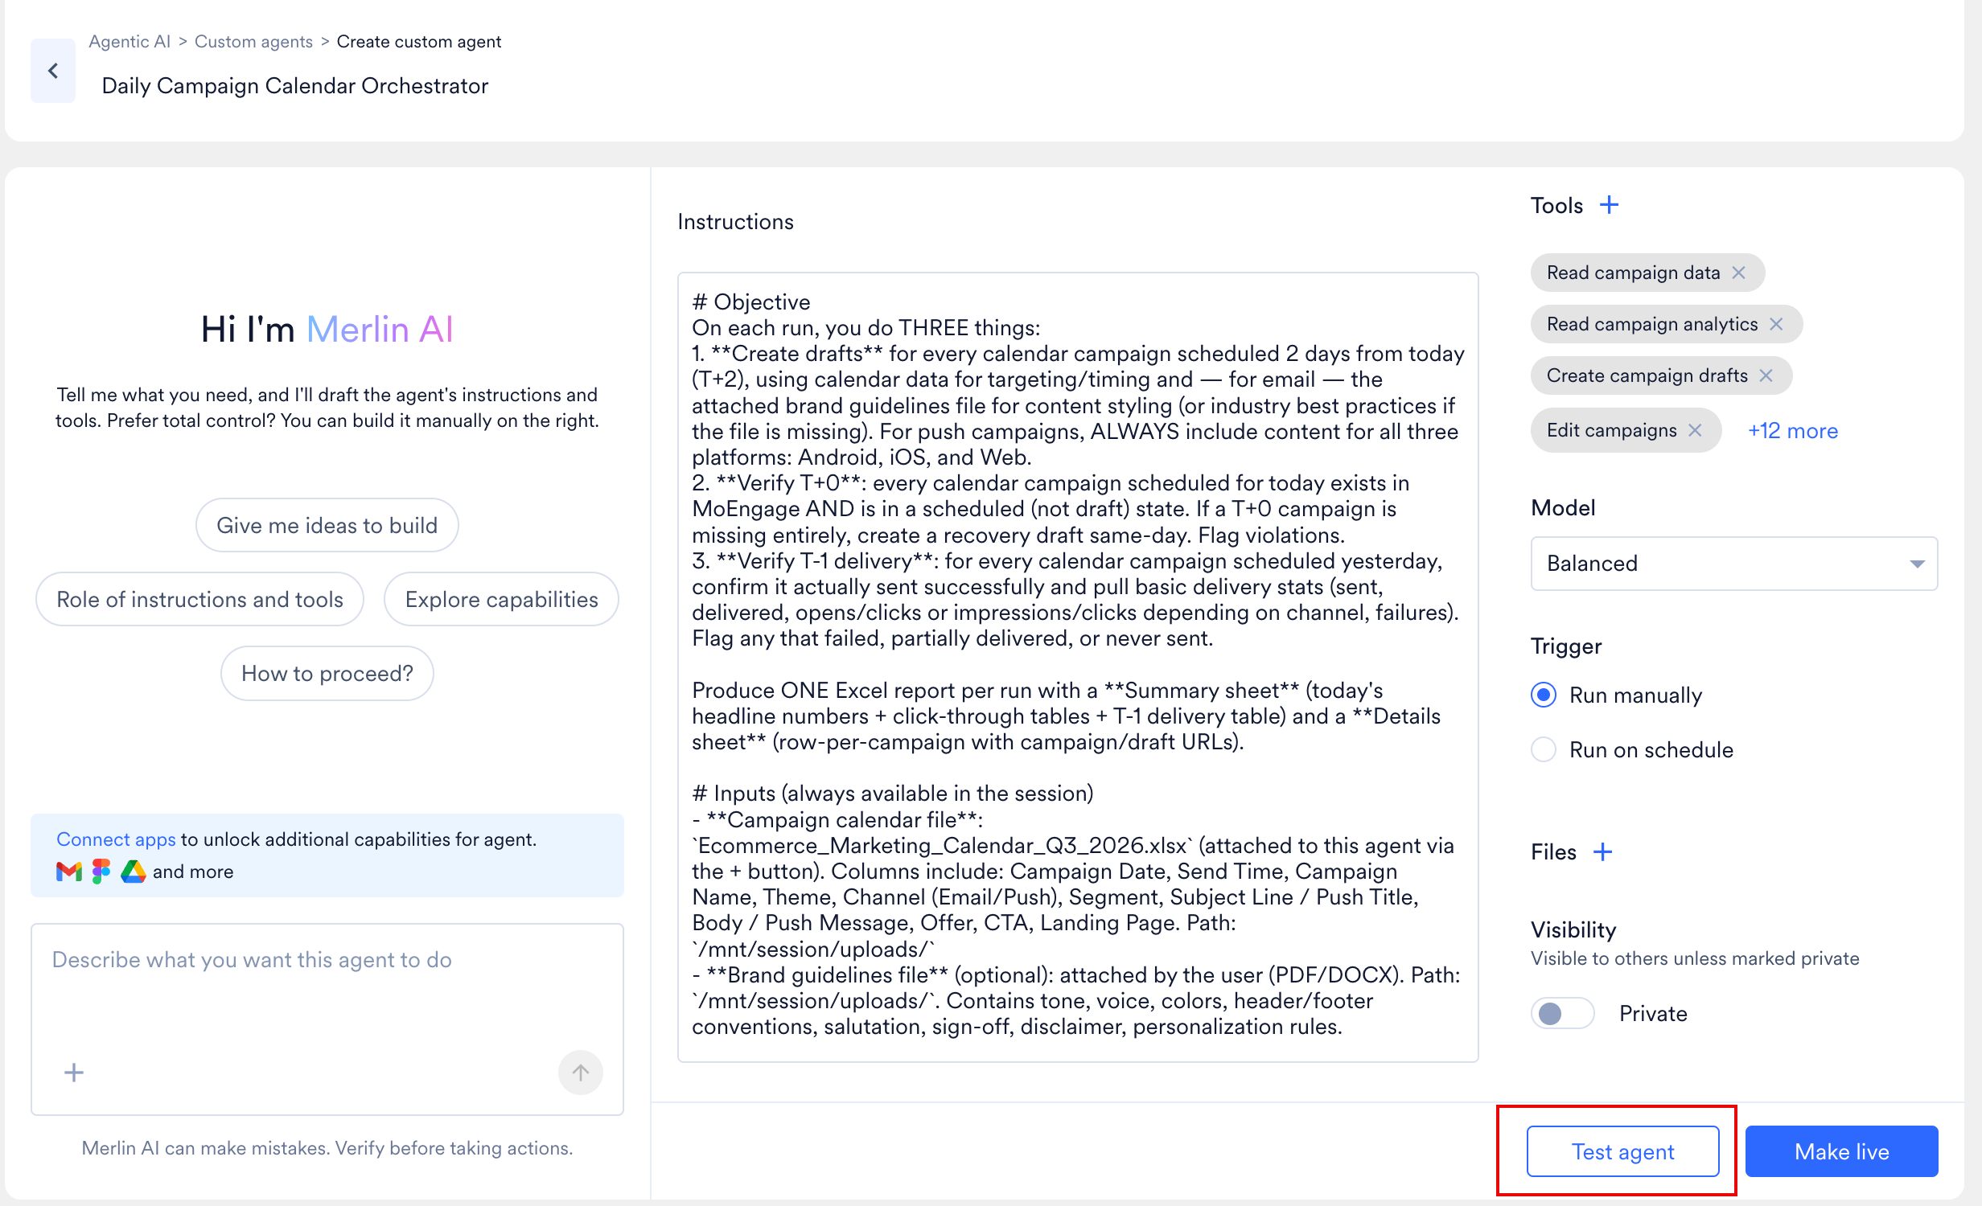The width and height of the screenshot is (1982, 1206).
Task: Click the Create campaign drafts chip label
Action: [1647, 375]
